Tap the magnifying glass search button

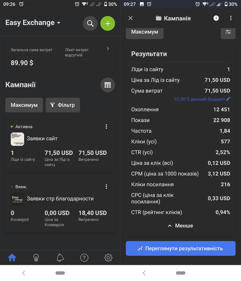(x=90, y=23)
